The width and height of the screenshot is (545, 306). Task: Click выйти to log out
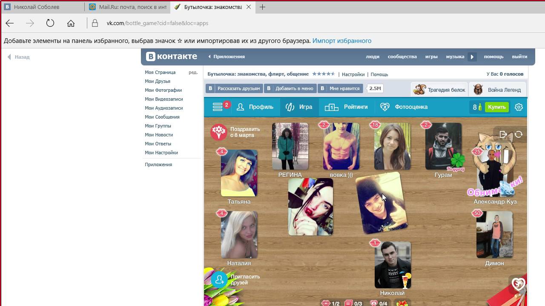pyautogui.click(x=519, y=57)
